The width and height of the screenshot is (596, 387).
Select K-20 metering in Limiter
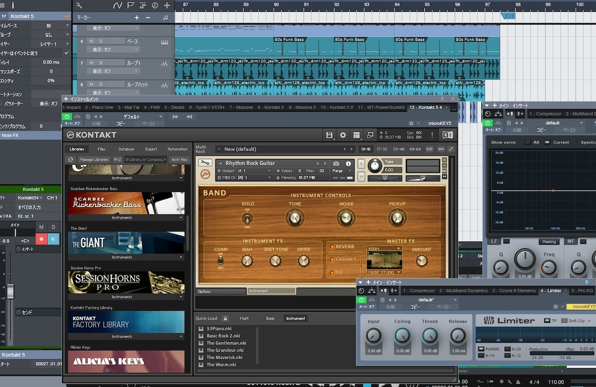(x=508, y=349)
